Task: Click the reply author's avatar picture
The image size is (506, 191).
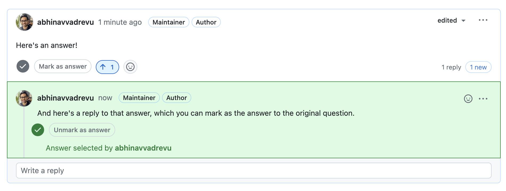Action: (24, 98)
